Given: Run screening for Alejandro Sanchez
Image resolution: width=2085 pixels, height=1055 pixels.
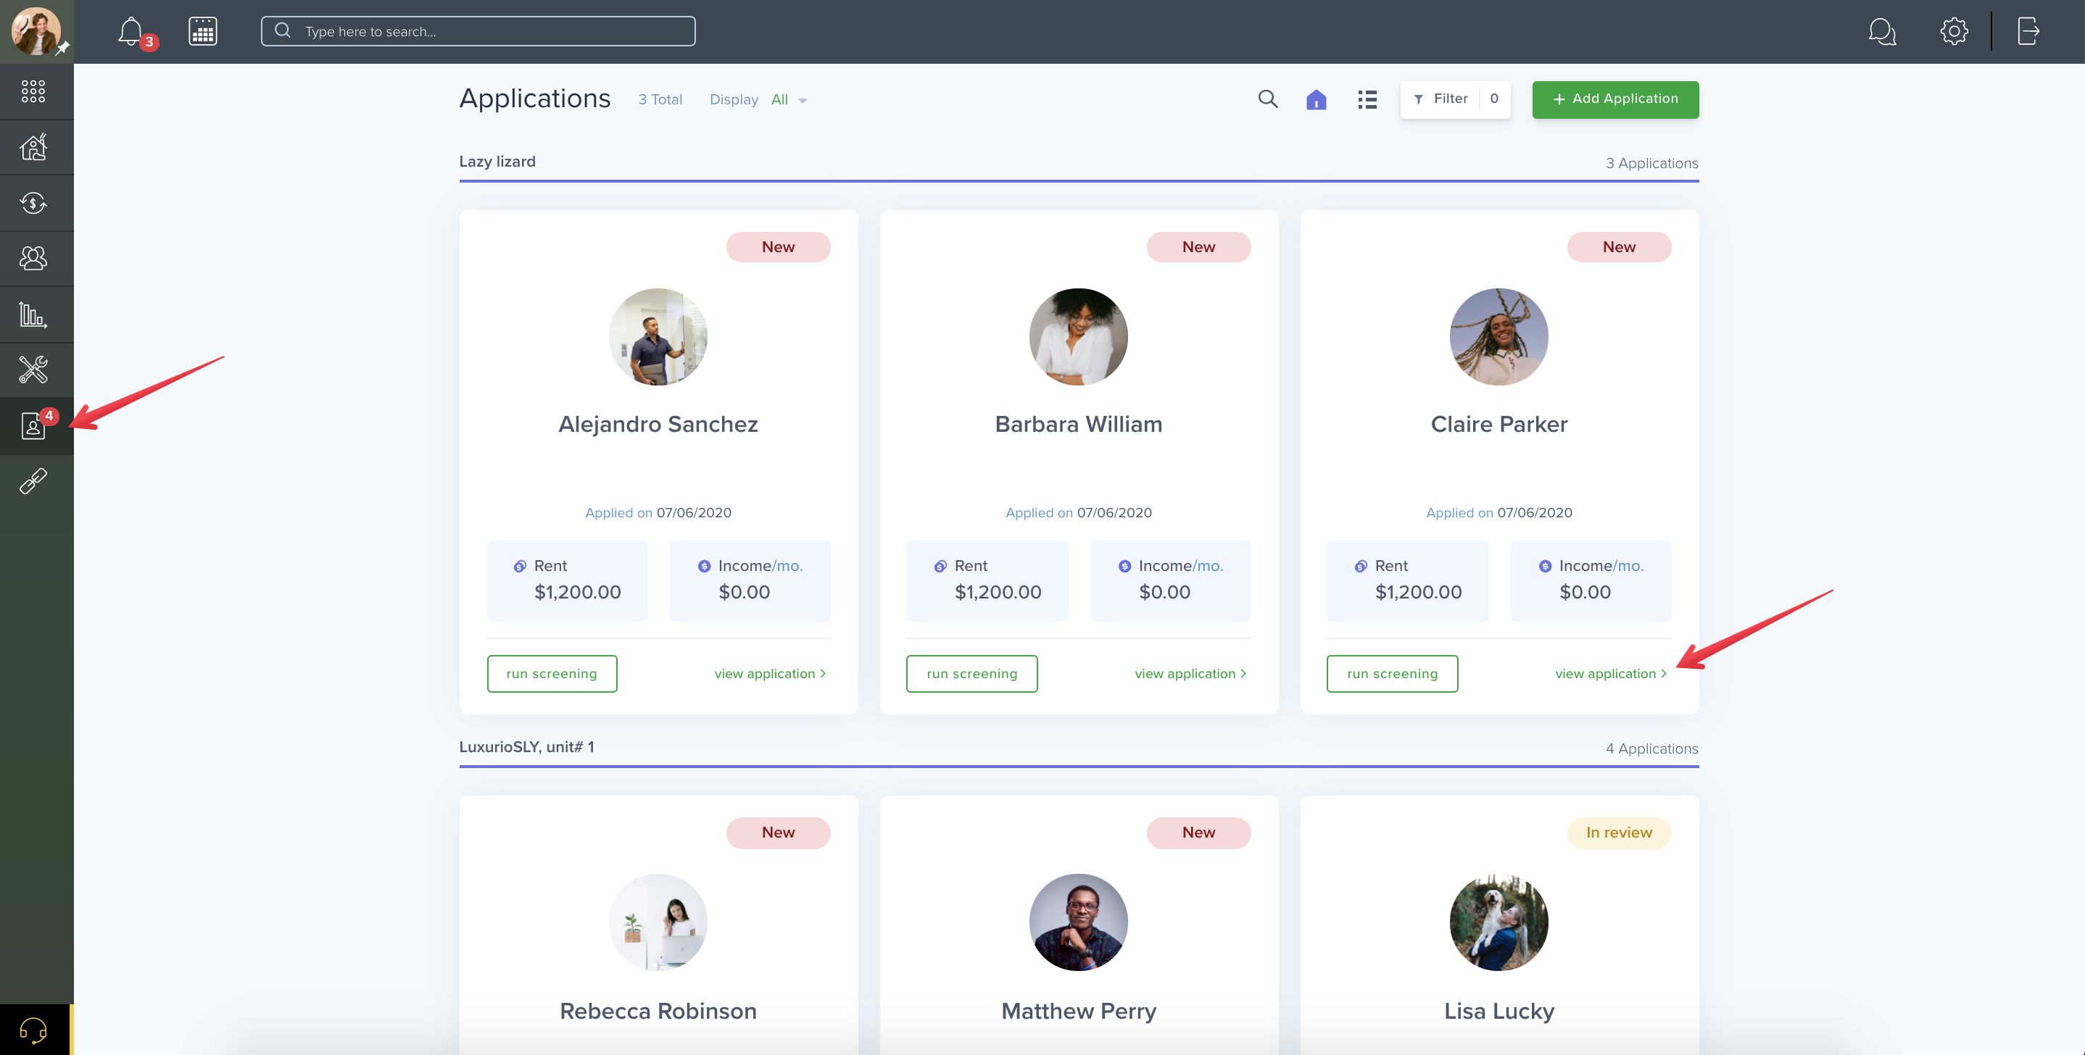Looking at the screenshot, I should [551, 674].
